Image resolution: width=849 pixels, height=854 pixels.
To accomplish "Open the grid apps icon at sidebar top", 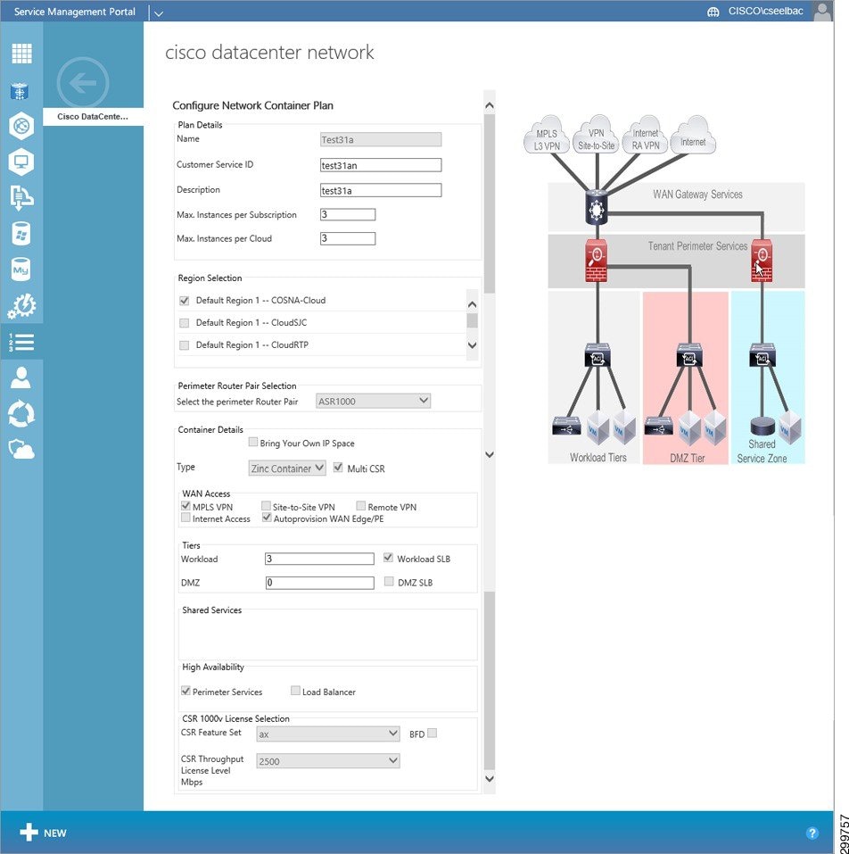I will tap(21, 53).
